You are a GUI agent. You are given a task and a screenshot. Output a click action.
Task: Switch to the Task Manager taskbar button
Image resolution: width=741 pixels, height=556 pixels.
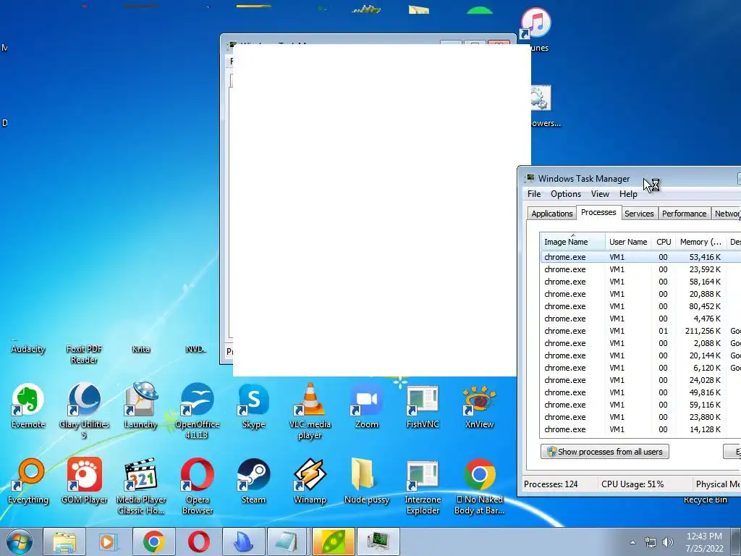coord(378,542)
